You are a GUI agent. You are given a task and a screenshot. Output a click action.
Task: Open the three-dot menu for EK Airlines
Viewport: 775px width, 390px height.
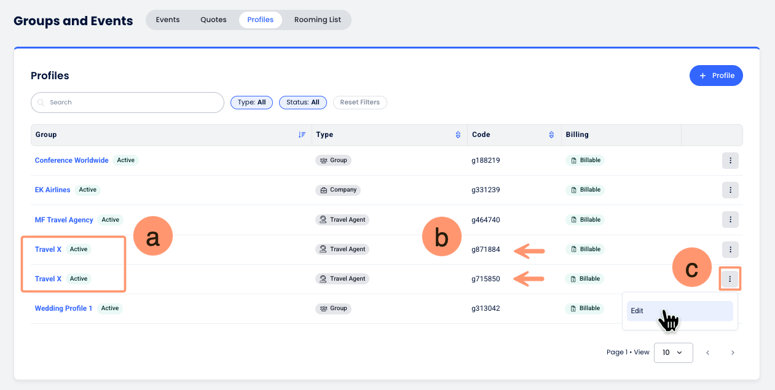point(730,190)
